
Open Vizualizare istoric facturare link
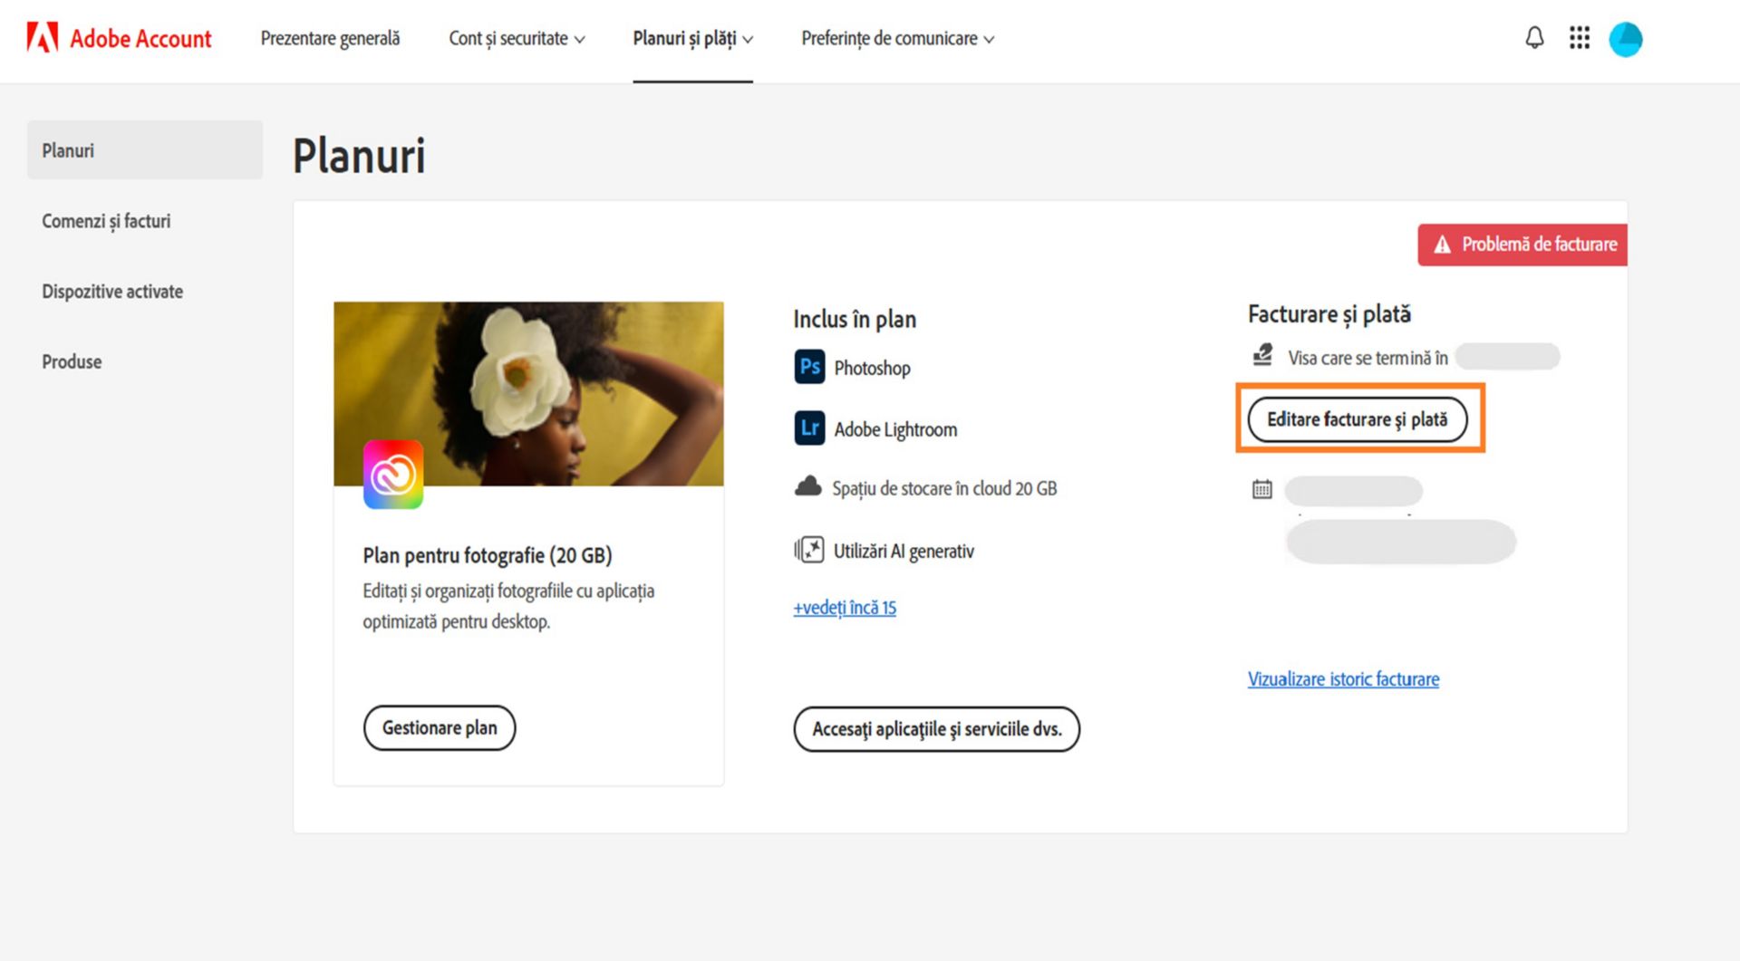[x=1342, y=678]
